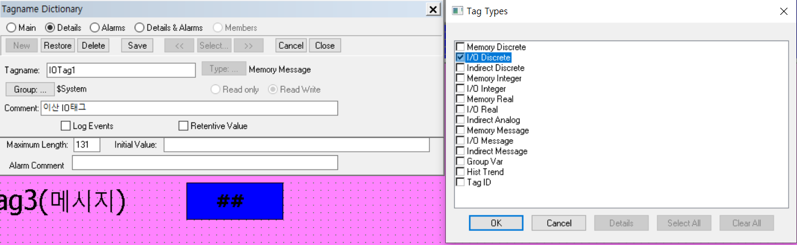
Task: Check the Group Var tag type
Action: pyautogui.click(x=460, y=162)
